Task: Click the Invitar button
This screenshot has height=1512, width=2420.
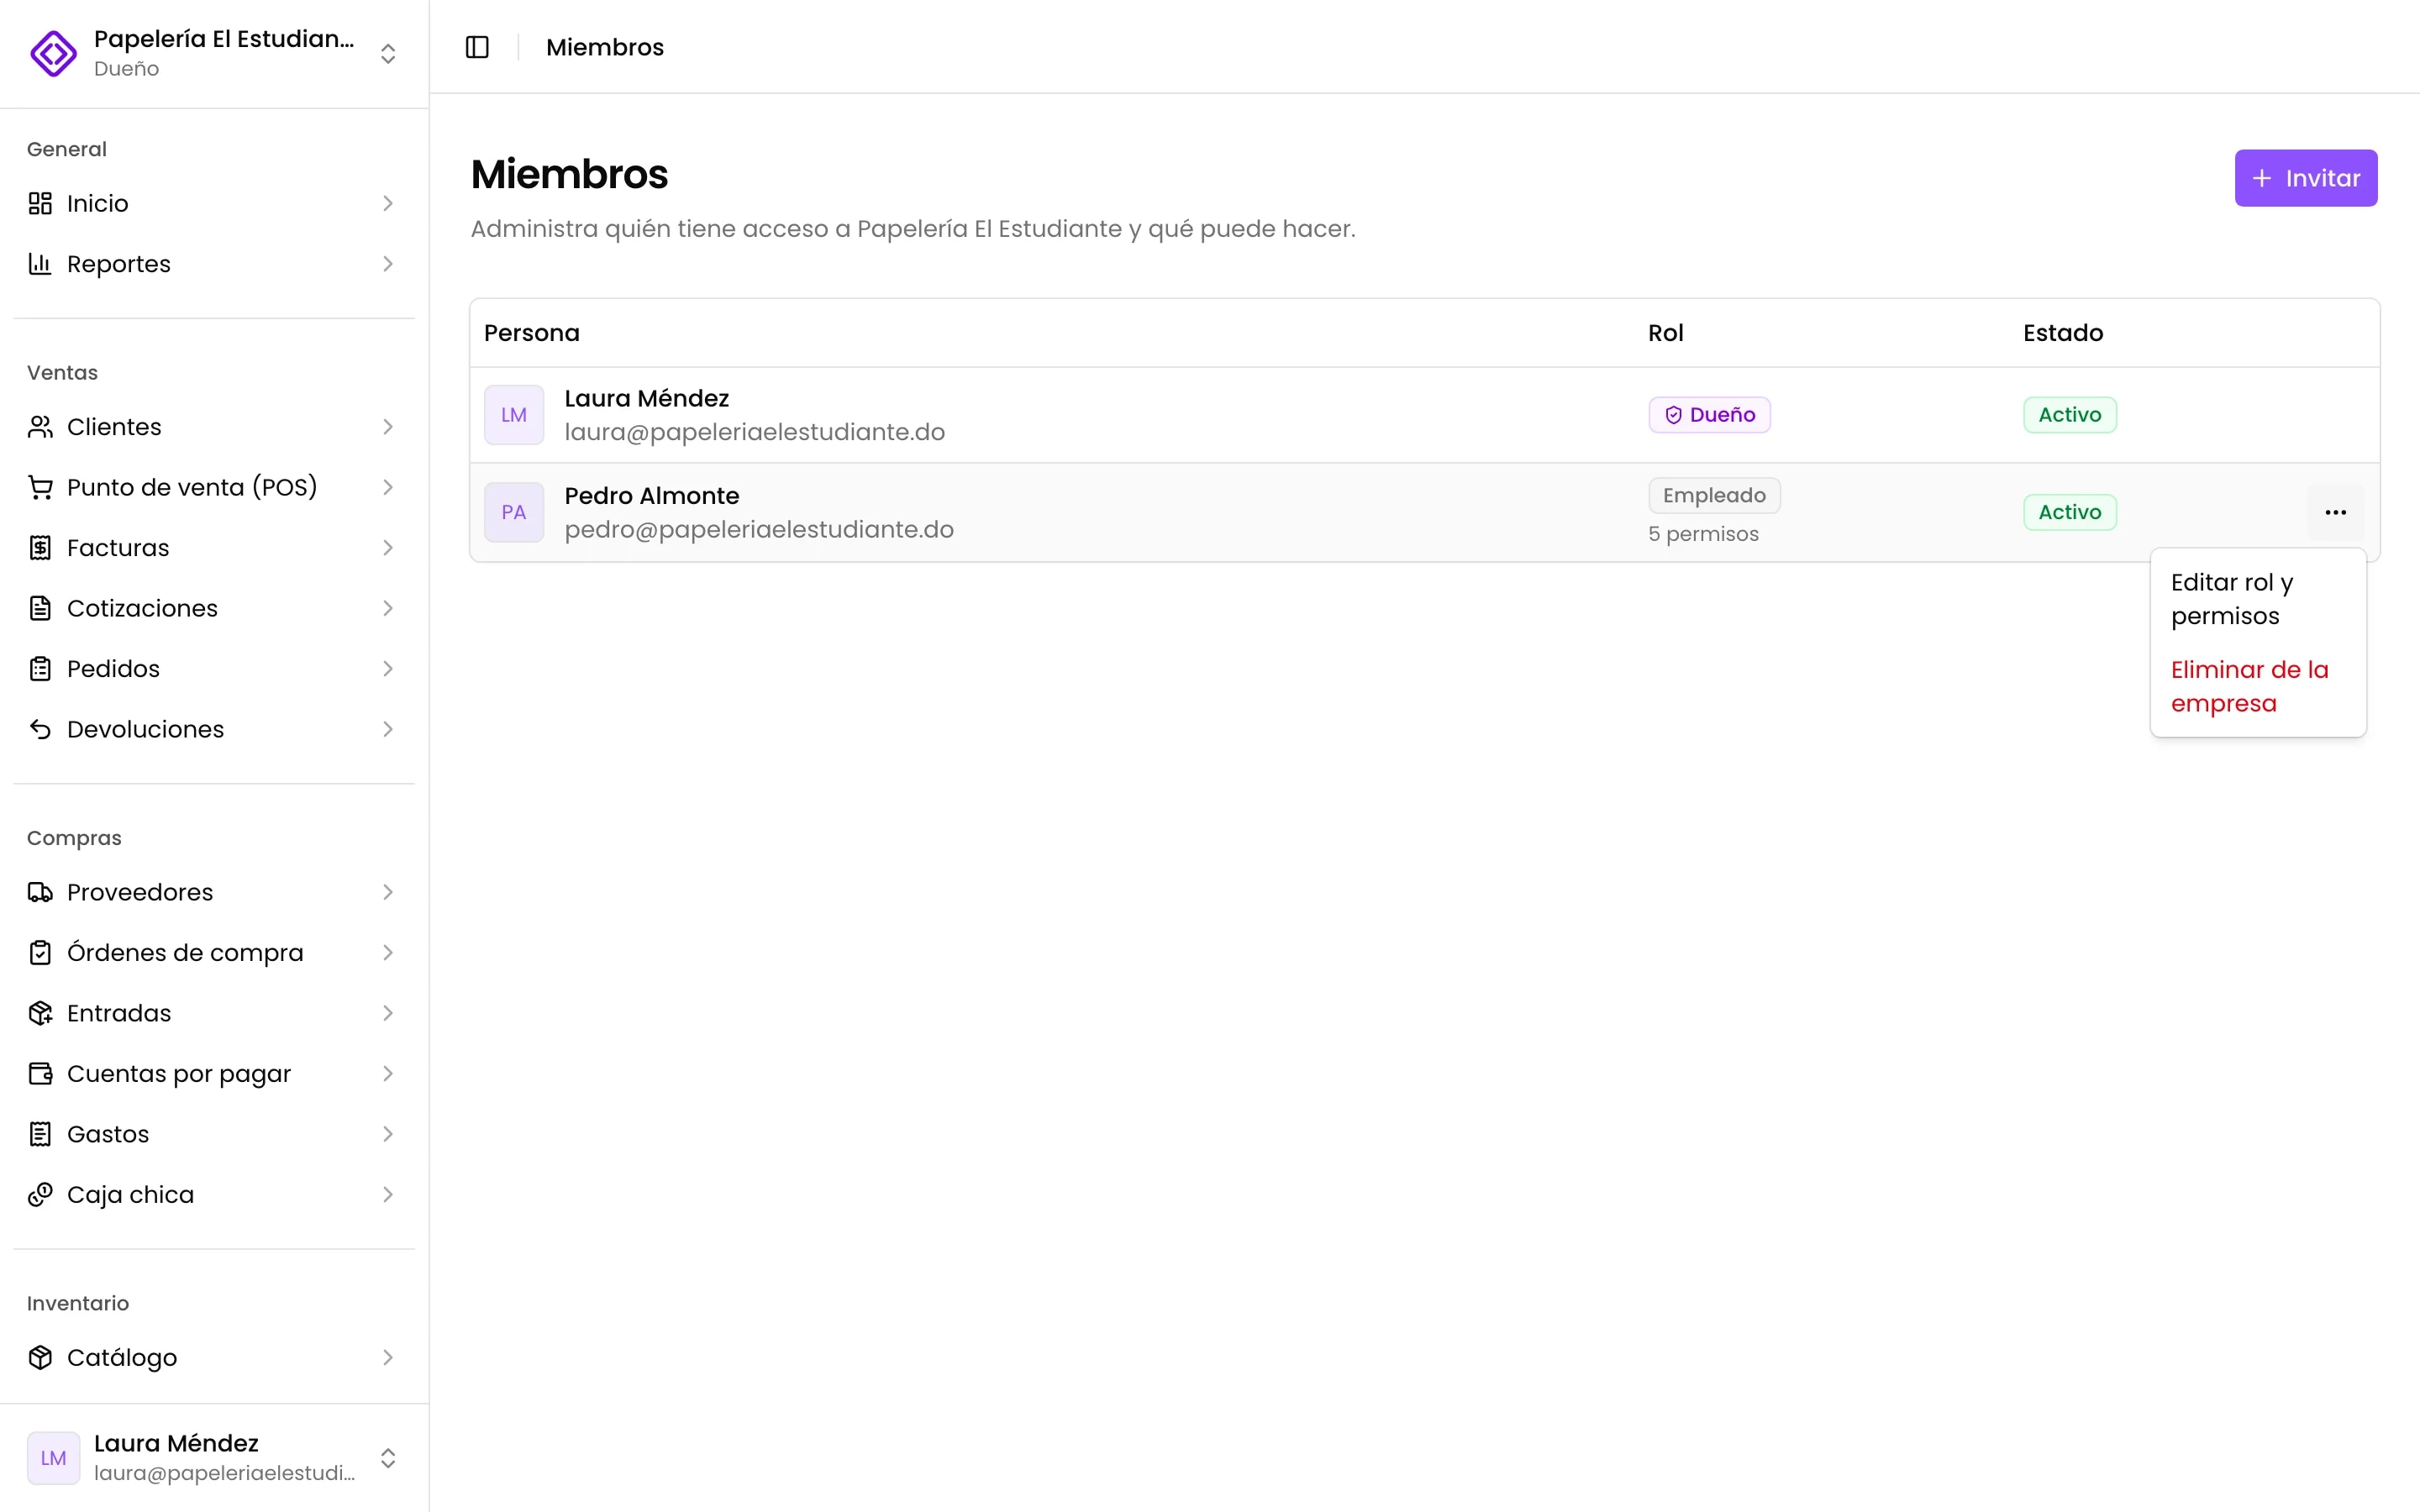Action: [x=2305, y=178]
